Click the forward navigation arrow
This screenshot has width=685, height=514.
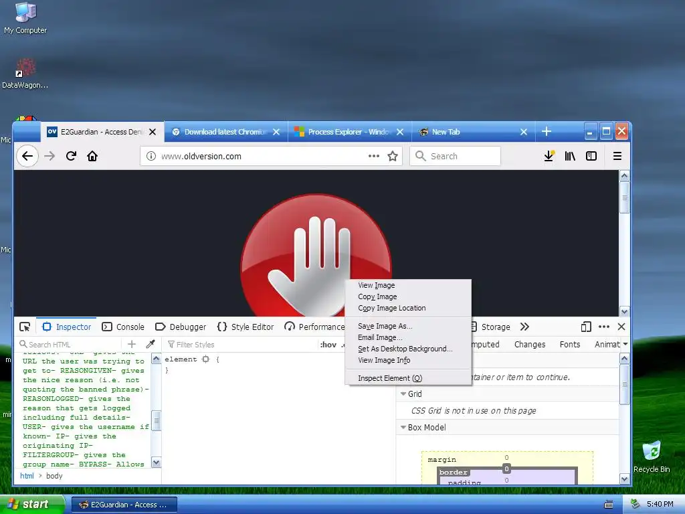[x=50, y=156]
